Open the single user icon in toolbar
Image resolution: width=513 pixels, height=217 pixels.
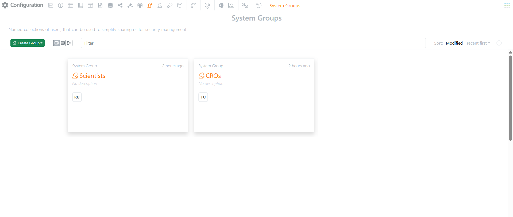pos(160,5)
